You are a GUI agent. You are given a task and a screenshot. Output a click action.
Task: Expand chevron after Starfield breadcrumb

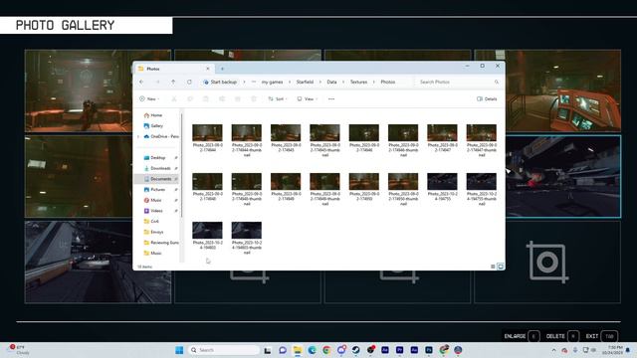320,82
